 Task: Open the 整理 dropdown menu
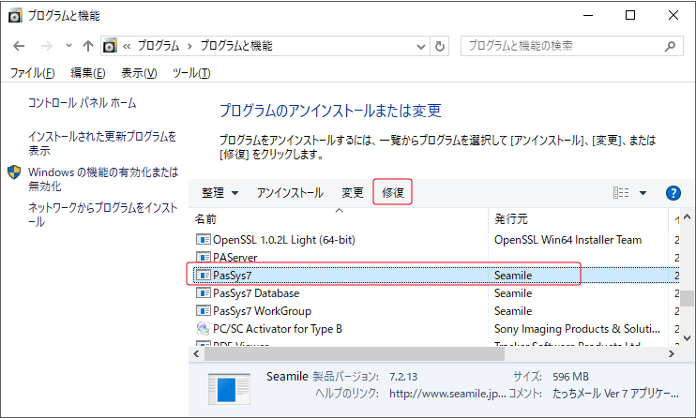point(219,192)
